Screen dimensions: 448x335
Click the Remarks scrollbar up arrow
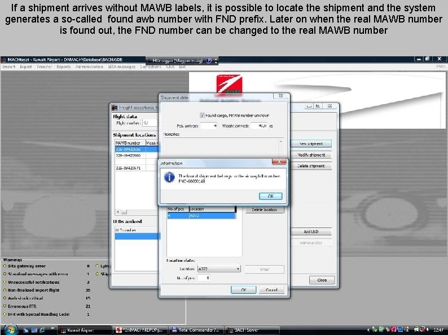point(281,141)
